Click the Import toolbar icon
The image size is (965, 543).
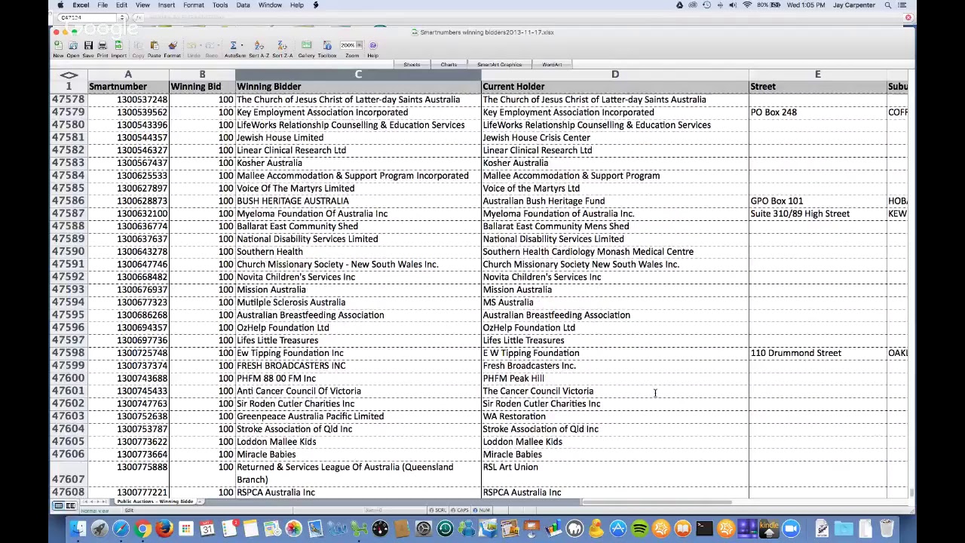[118, 46]
